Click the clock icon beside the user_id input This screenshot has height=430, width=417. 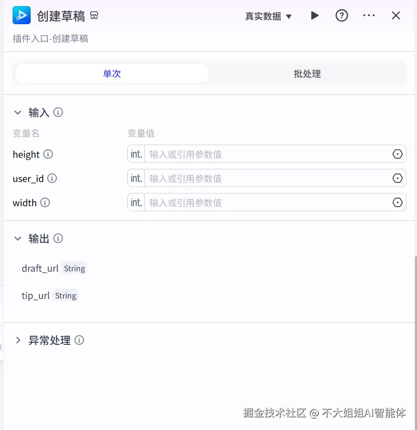point(397,178)
